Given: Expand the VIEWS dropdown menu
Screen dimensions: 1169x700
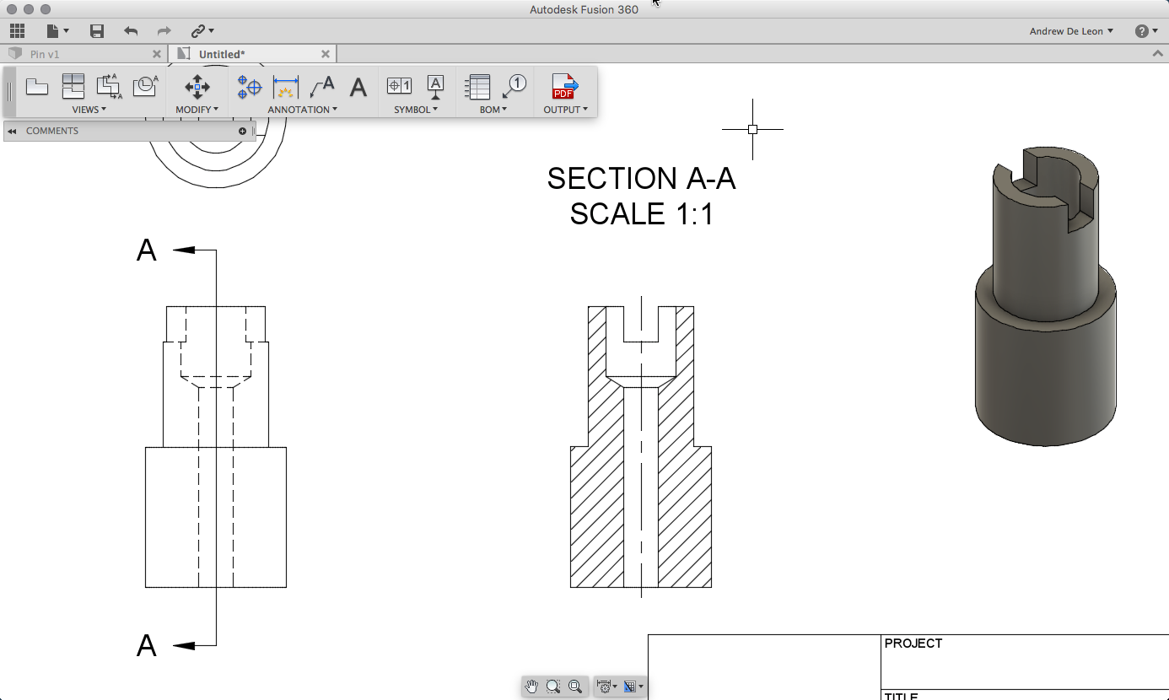Looking at the screenshot, I should (x=89, y=110).
